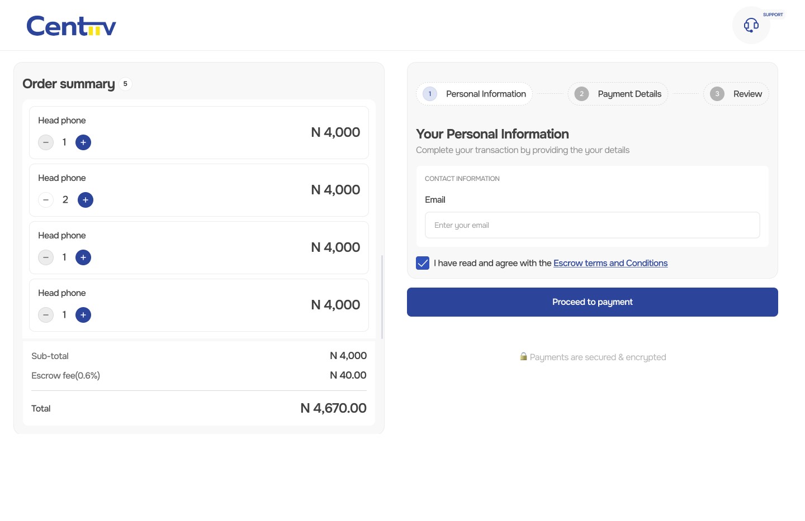The image size is (805, 521).
Task: Click the padlock secure payments icon
Action: (523, 356)
